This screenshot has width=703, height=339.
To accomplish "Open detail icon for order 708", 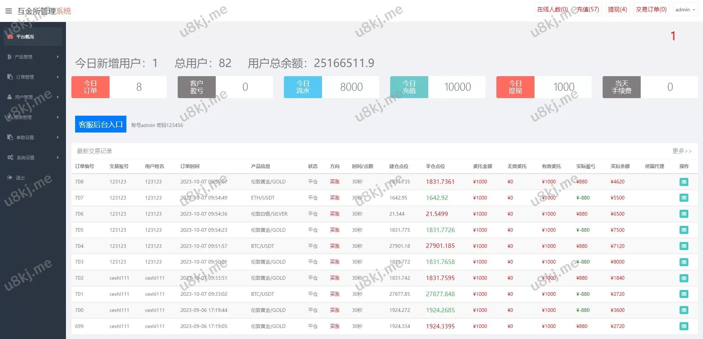I will (684, 182).
